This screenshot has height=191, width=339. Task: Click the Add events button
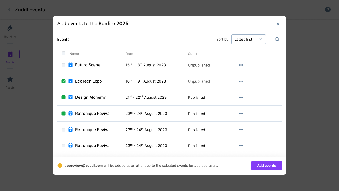[x=266, y=166]
